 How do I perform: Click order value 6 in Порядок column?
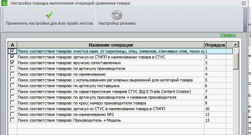click(206, 86)
